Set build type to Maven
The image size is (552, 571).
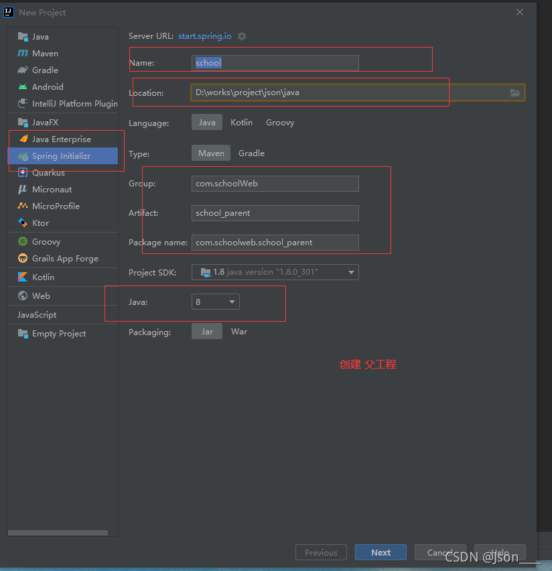211,153
